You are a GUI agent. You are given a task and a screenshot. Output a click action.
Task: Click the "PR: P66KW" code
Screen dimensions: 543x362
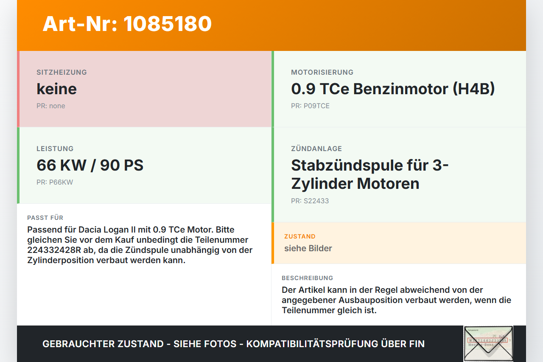[x=55, y=182]
